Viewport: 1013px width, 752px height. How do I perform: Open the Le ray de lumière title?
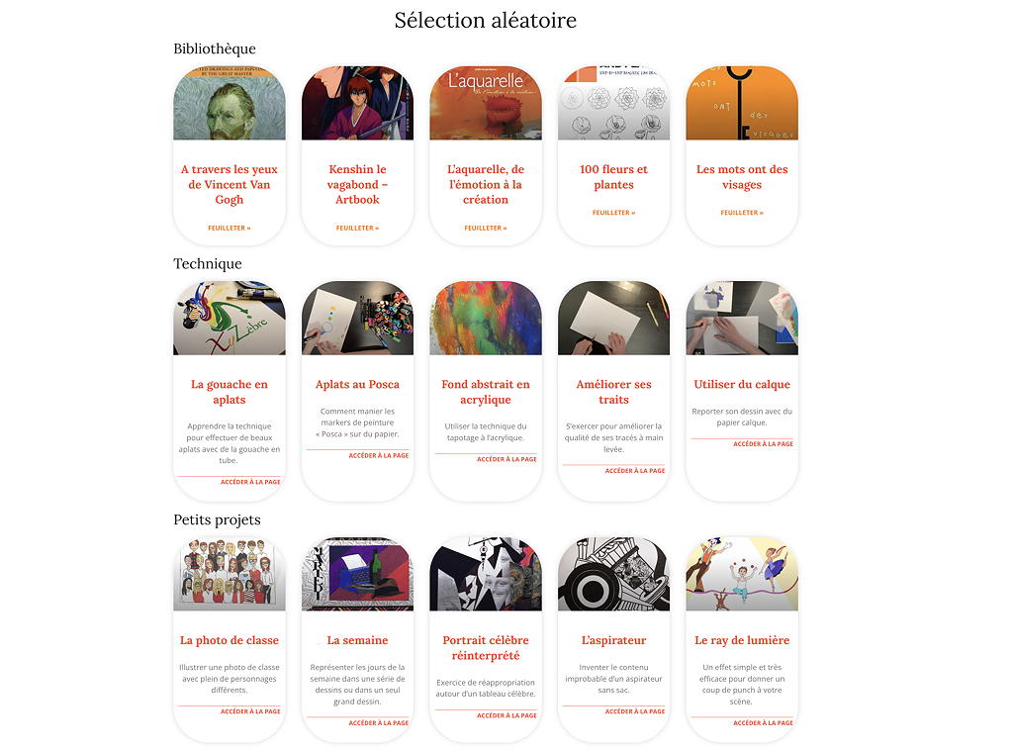742,640
